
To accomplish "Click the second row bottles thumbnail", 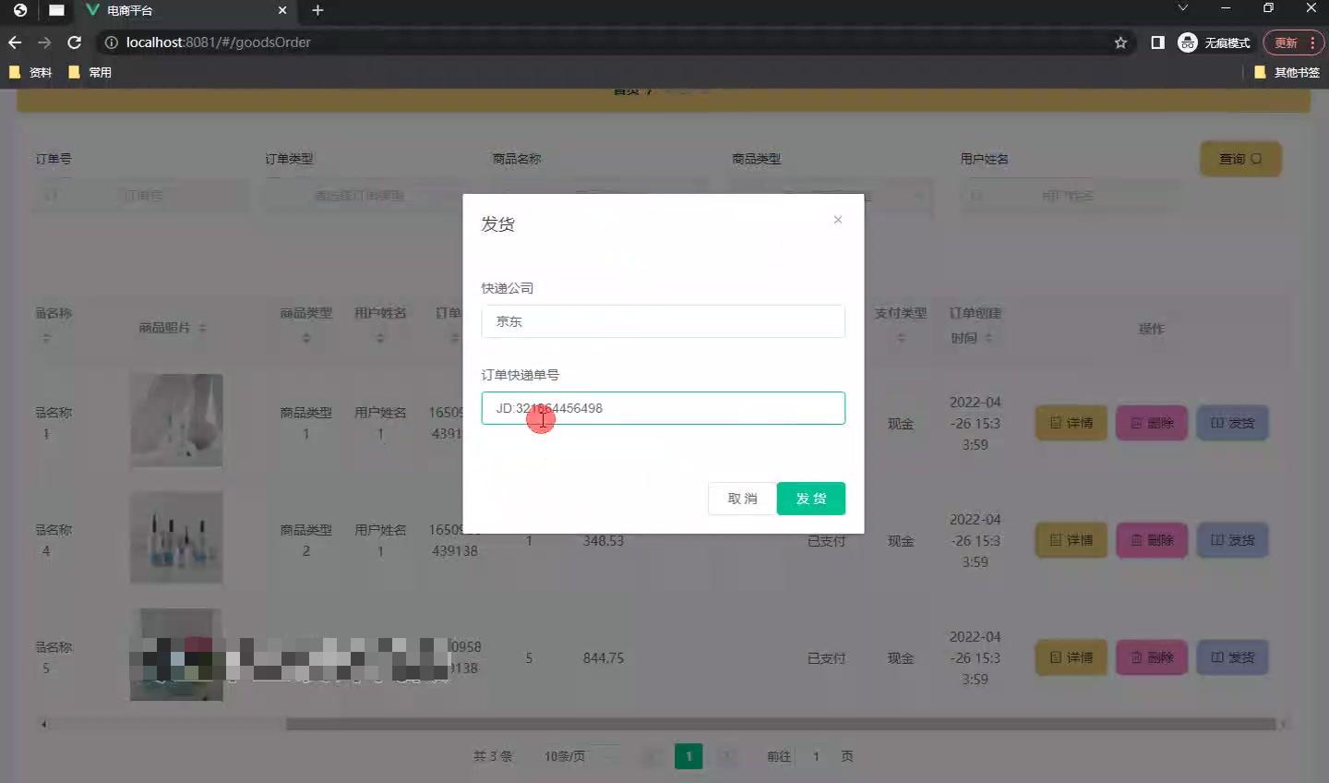I will 176,537.
